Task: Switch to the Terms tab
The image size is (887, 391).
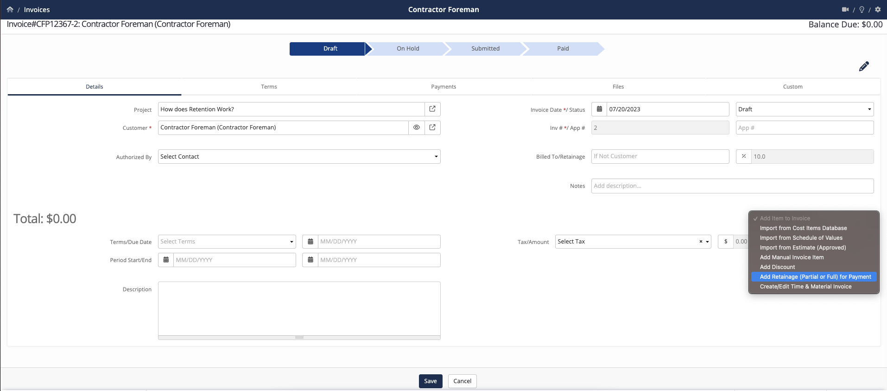Action: pos(269,87)
